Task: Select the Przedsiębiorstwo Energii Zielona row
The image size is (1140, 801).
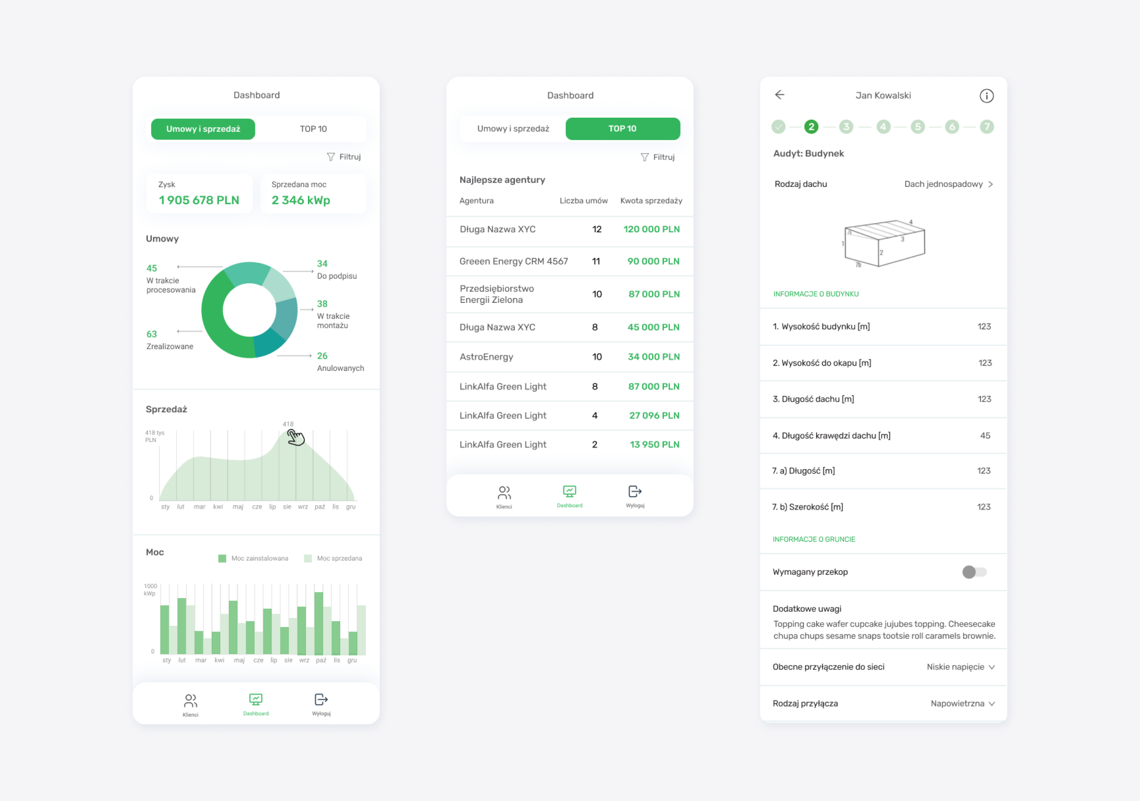Action: coord(570,294)
